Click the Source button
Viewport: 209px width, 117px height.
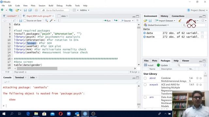pyautogui.click(x=126, y=21)
